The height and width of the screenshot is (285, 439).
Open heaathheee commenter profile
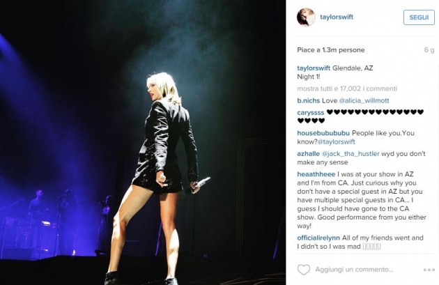pyautogui.click(x=316, y=174)
